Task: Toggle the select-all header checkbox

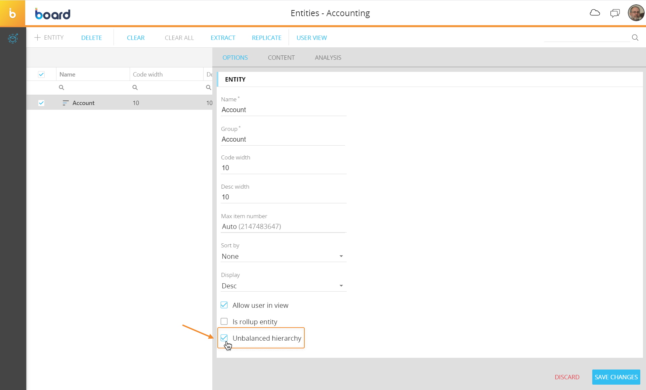Action: pos(41,75)
